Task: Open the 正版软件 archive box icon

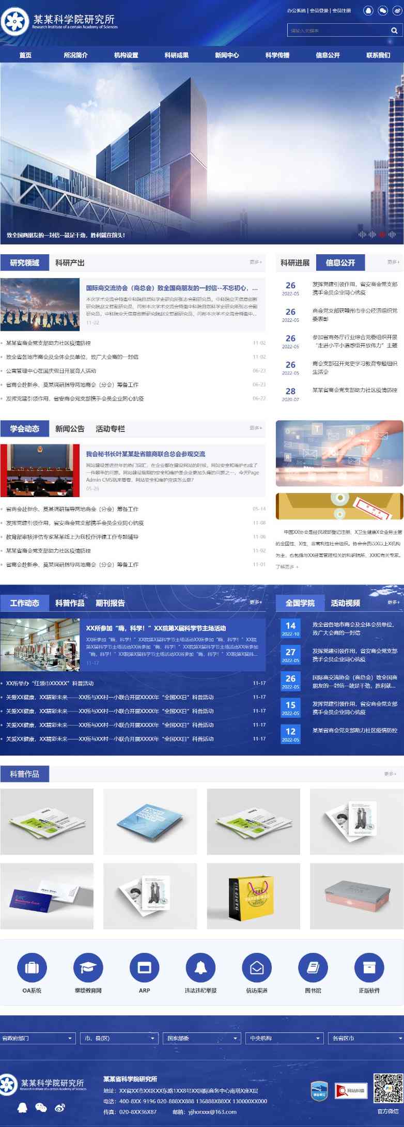Action: pos(369,967)
